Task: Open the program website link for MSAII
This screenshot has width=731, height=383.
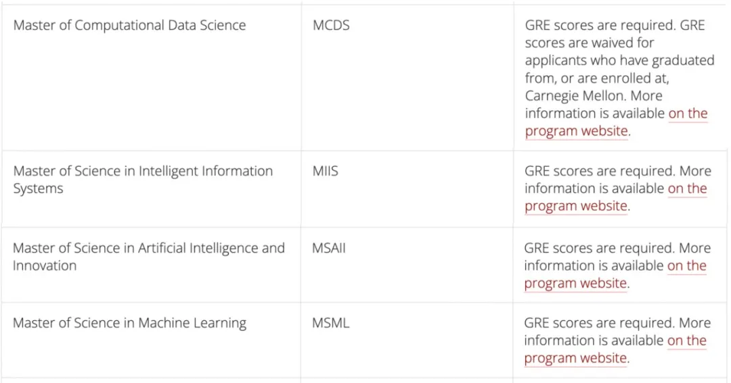Action: tap(575, 283)
